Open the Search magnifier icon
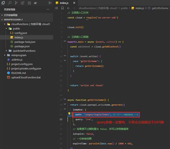Image resolution: width=170 pixels, height=149 pixels. (10, 3)
